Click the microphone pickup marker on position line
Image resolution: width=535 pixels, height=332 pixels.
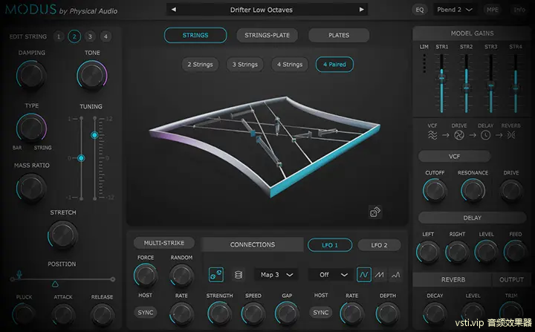(19, 274)
